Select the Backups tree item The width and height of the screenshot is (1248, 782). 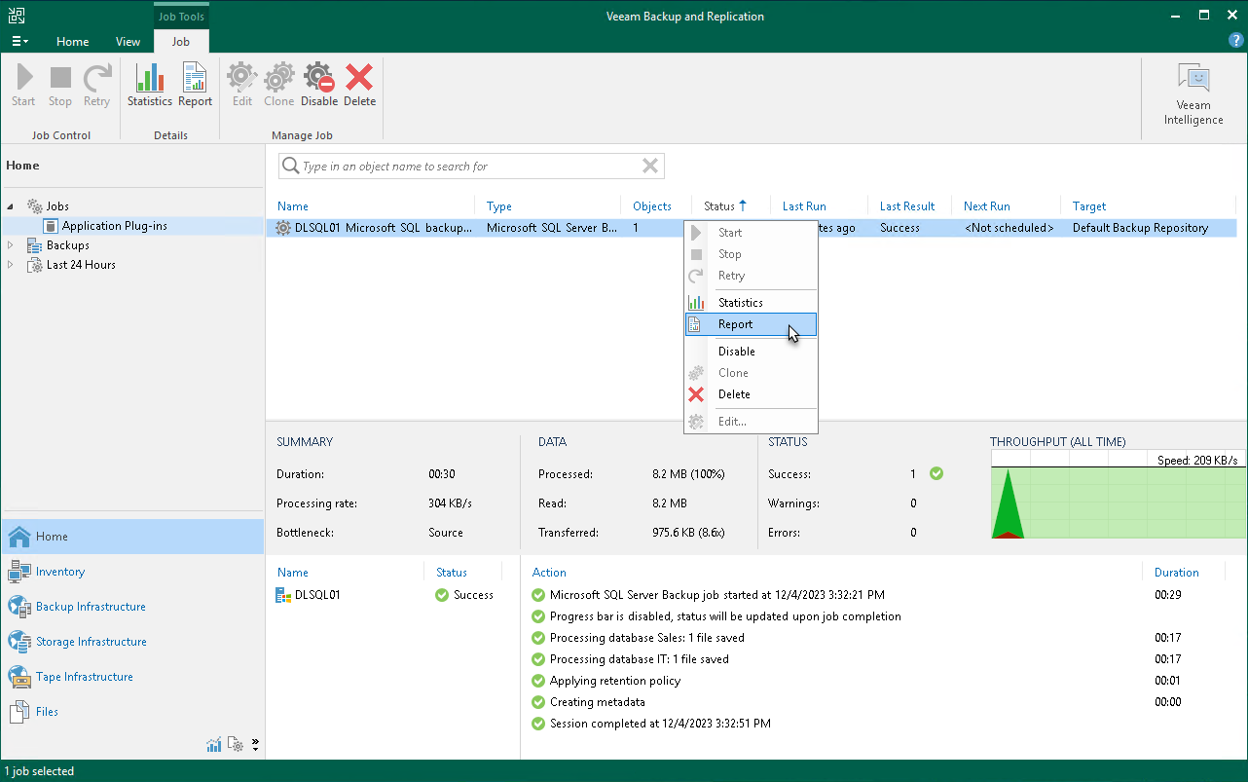[68, 245]
